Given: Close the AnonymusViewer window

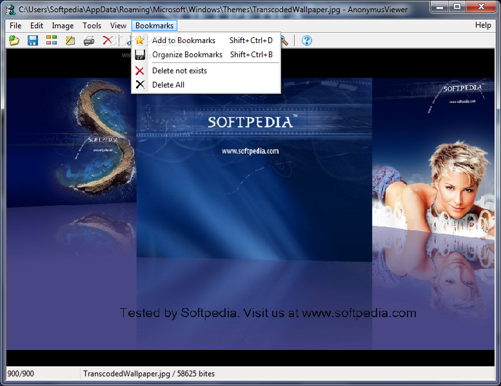Looking at the screenshot, I should pyautogui.click(x=481, y=6).
